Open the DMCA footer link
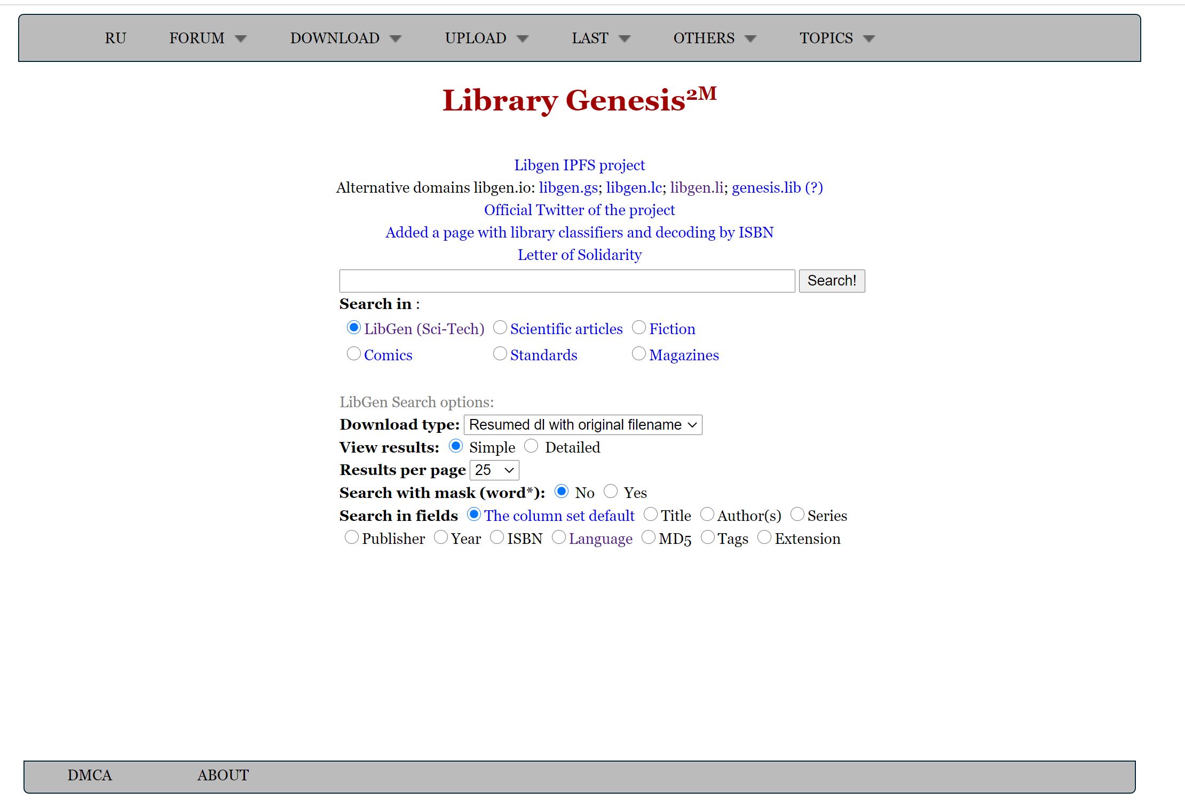Image resolution: width=1185 pixels, height=807 pixels. coord(90,776)
